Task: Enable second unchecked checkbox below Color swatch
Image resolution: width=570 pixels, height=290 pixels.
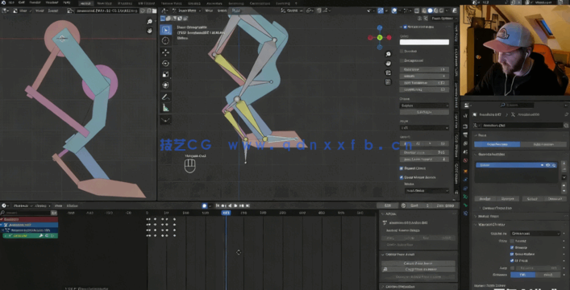Action: (401, 60)
